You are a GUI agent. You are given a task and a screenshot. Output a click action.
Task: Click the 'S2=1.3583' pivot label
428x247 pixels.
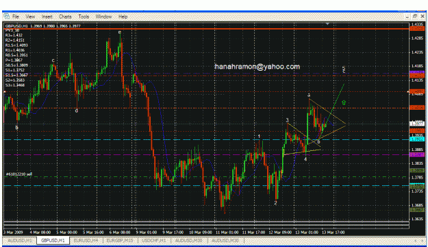(x=15, y=80)
